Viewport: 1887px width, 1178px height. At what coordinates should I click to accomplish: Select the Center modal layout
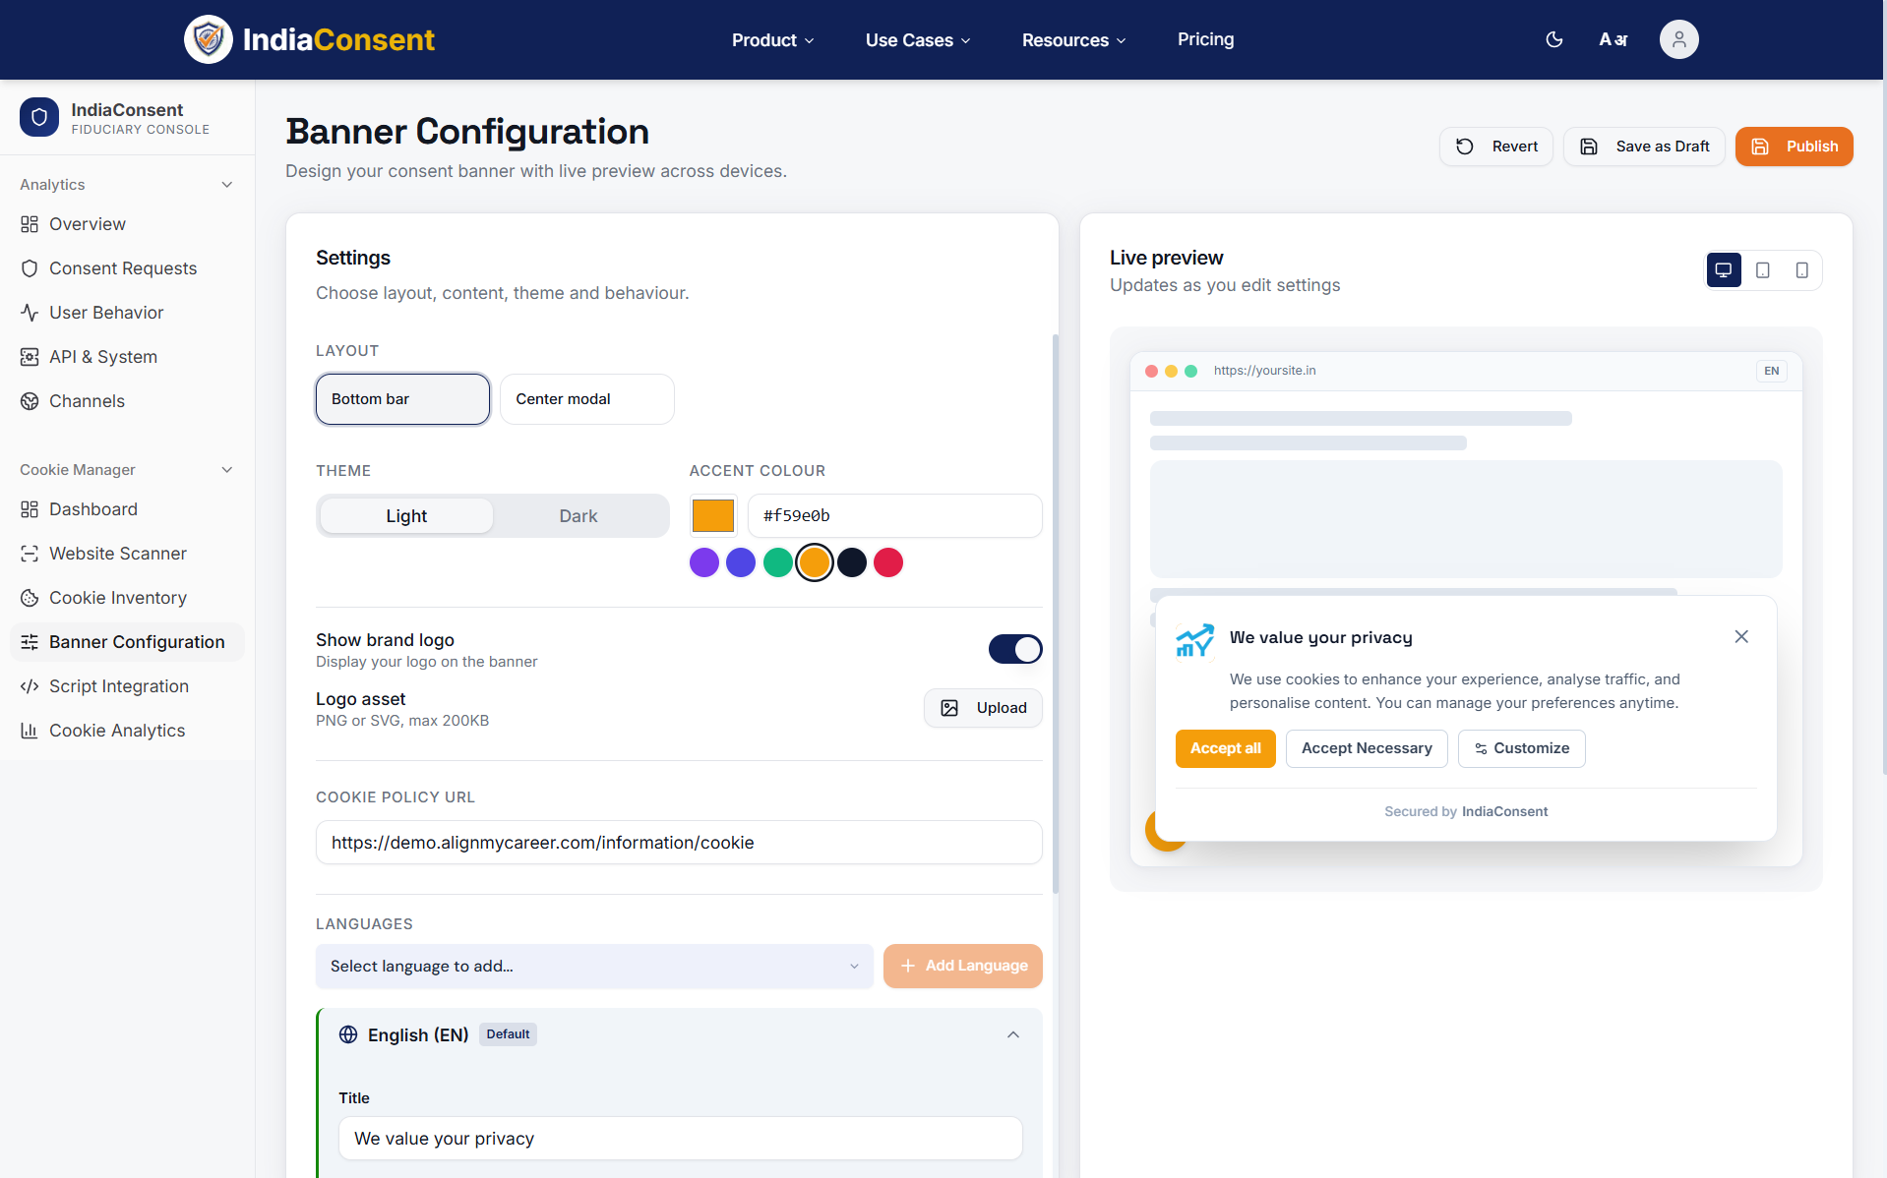pyautogui.click(x=587, y=399)
